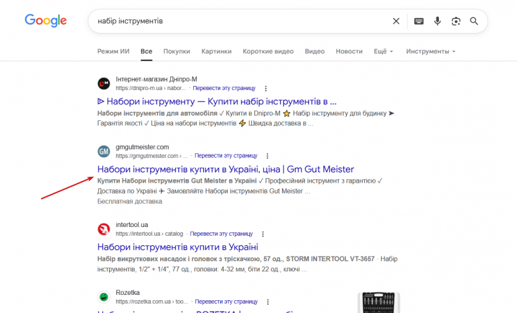Open the on-screen keyboard icon

click(419, 21)
